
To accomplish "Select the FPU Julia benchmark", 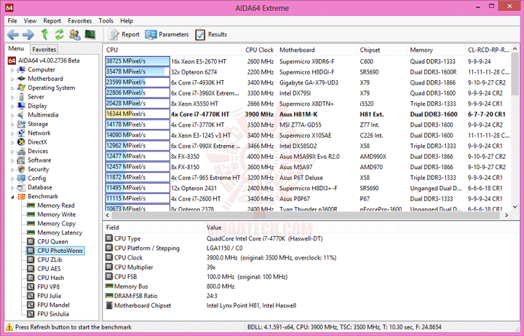I will 49,296.
